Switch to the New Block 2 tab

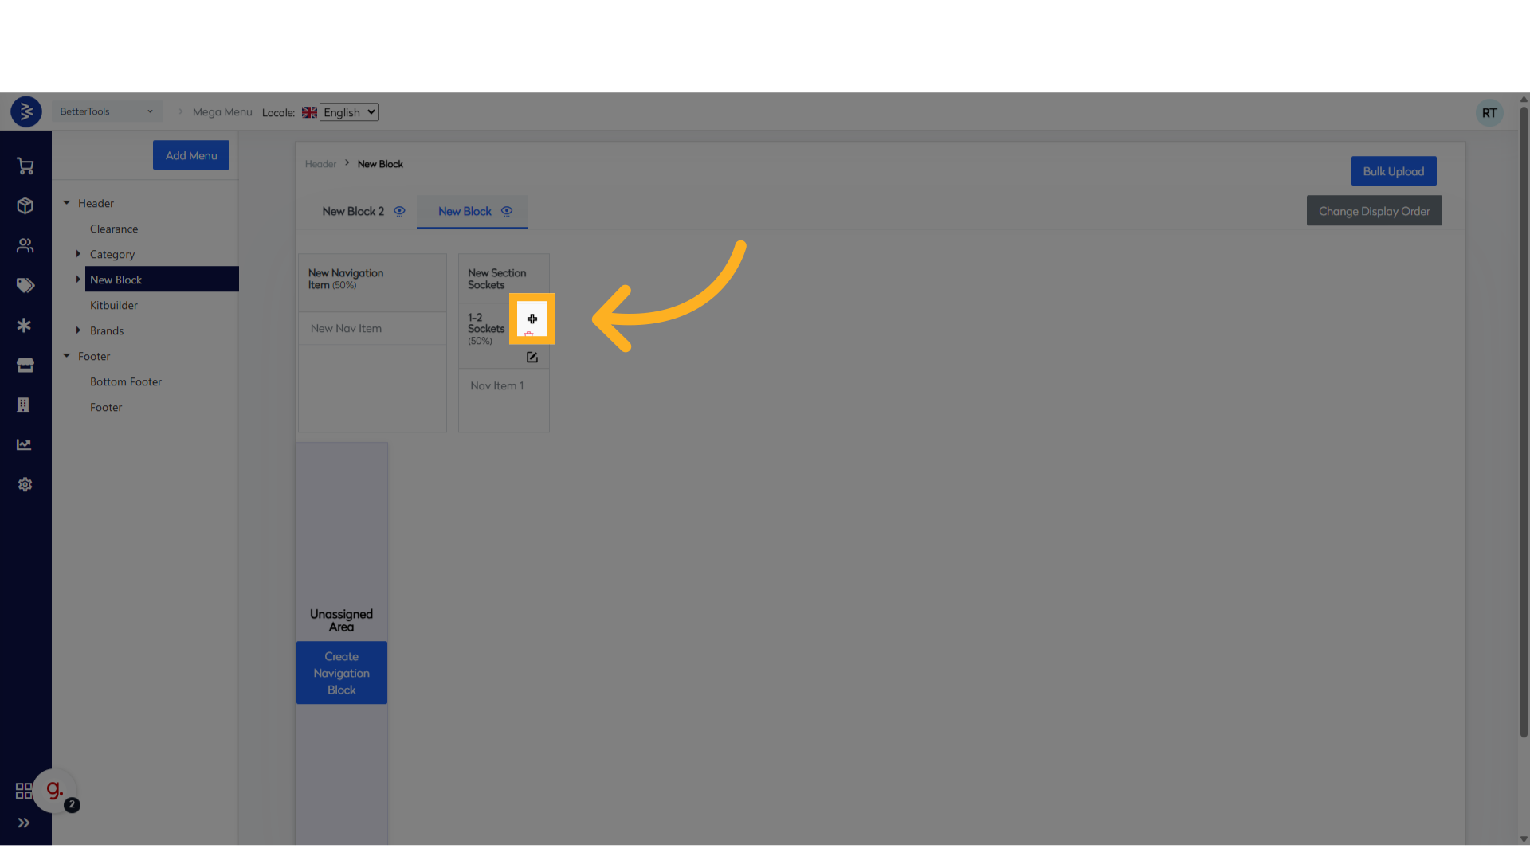pos(353,212)
